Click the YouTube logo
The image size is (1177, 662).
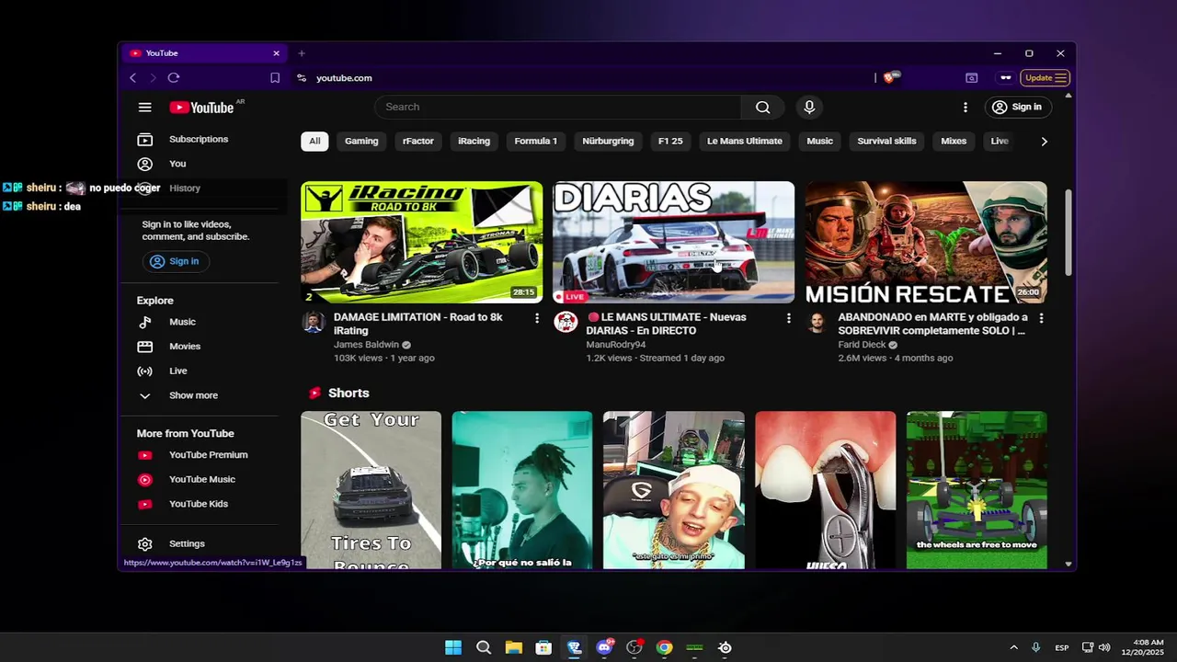pyautogui.click(x=201, y=108)
